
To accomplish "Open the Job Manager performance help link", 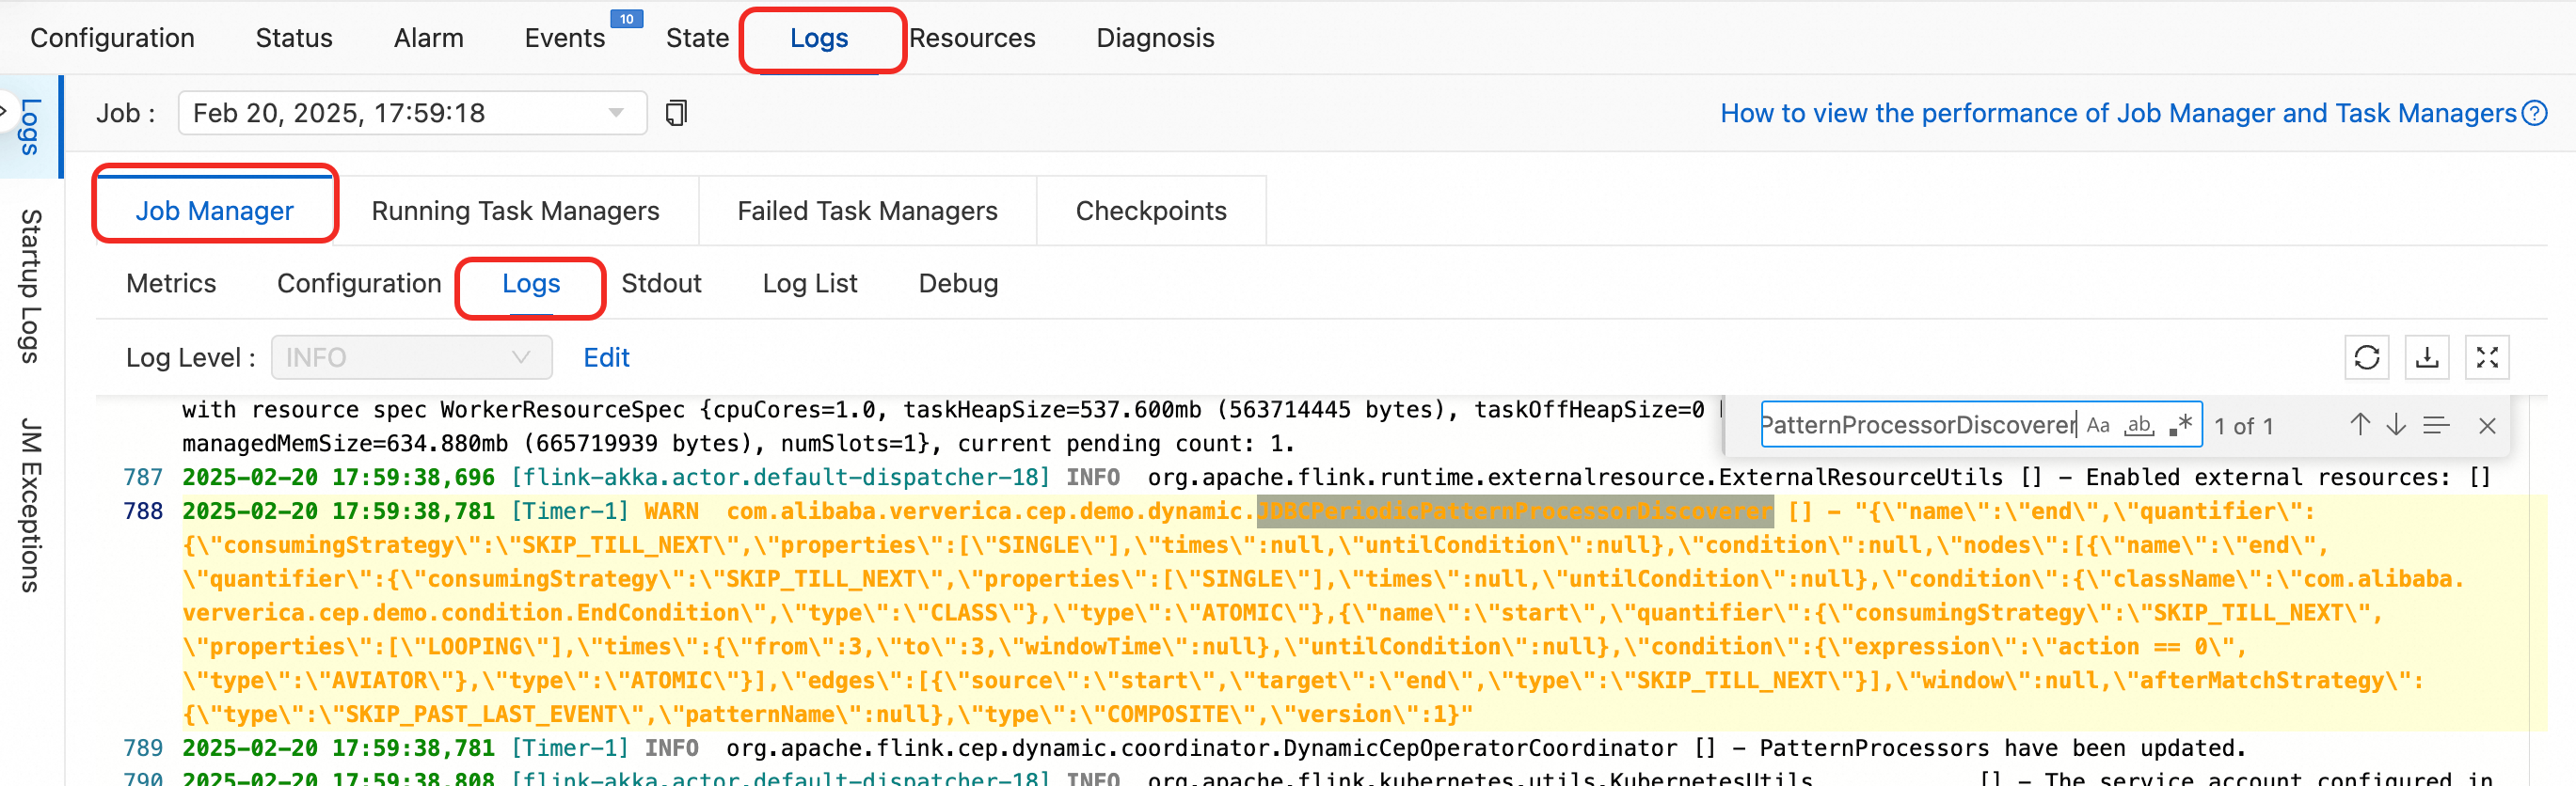I will pos(2118,114).
